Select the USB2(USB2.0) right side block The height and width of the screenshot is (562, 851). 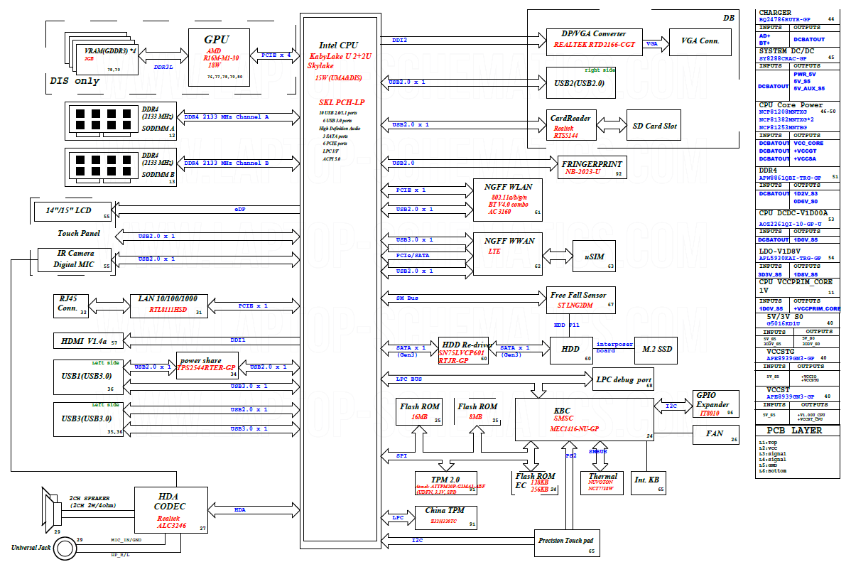pos(581,82)
